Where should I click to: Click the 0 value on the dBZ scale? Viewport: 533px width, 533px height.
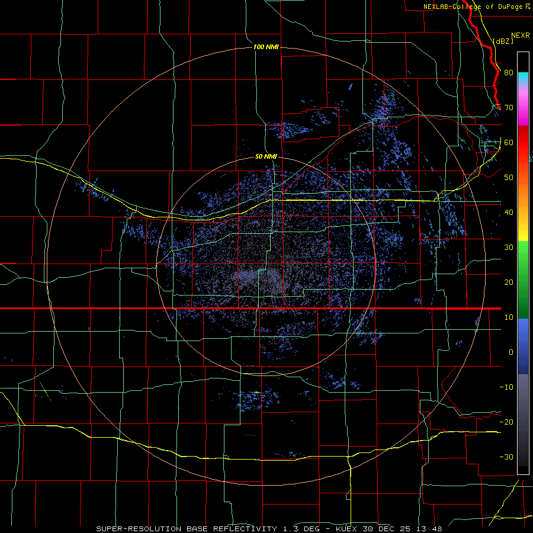tap(511, 352)
